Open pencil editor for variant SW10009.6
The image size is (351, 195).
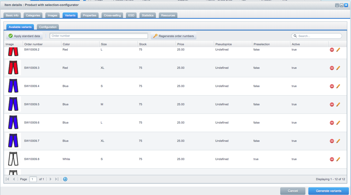tap(338, 123)
